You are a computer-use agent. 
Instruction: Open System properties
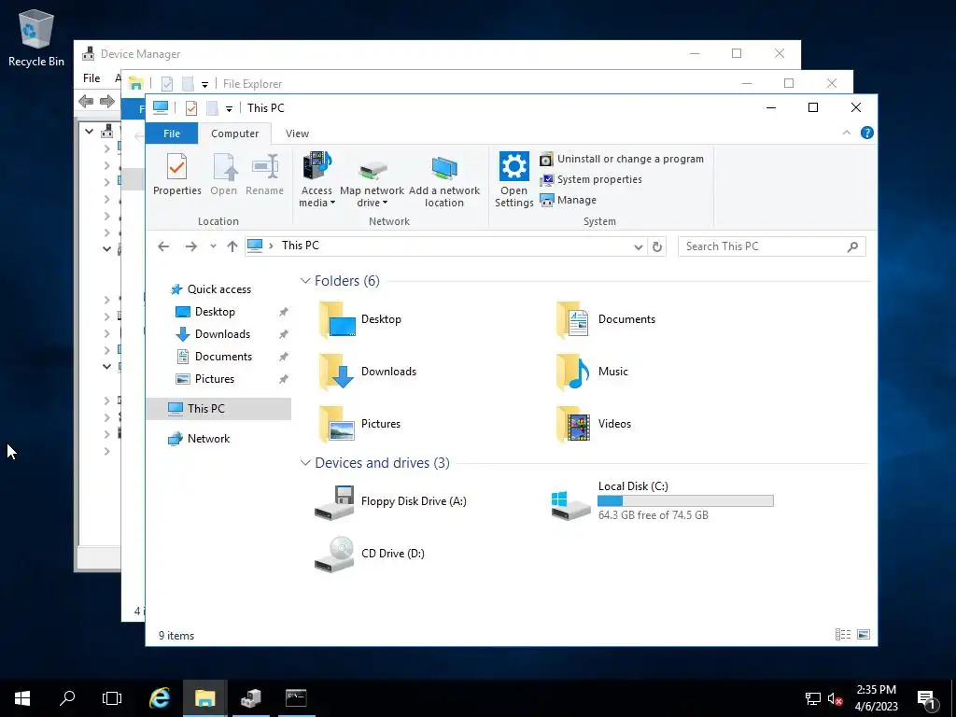tap(591, 179)
